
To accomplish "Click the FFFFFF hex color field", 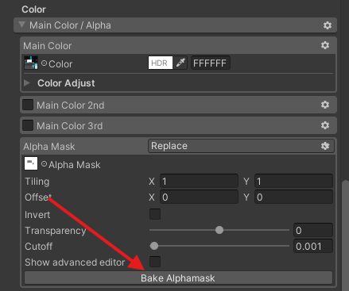I will pyautogui.click(x=211, y=63).
